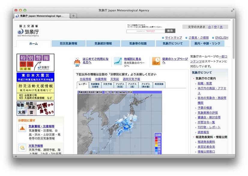Click the 検索 search button
248x176 pixels.
(170, 31)
